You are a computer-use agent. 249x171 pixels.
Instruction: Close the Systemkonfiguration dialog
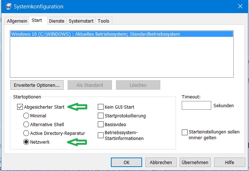(240, 6)
